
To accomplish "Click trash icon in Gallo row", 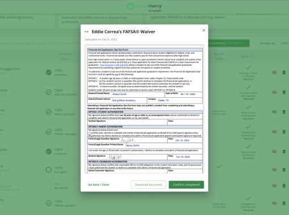I will (x=284, y=152).
